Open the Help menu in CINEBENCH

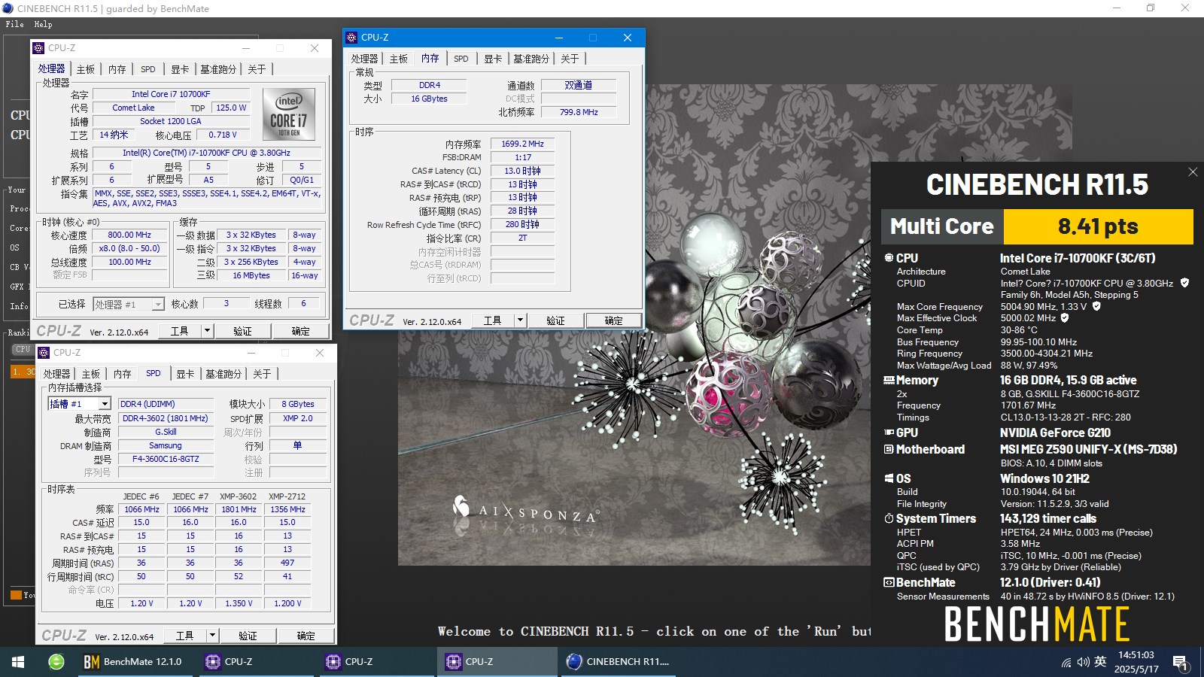(43, 24)
